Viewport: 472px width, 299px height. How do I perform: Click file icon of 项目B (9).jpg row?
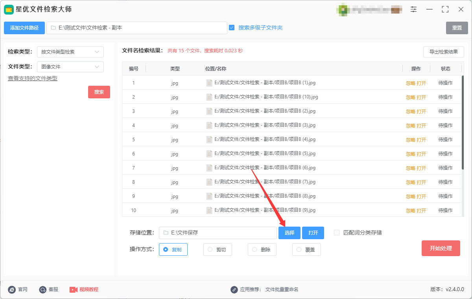tap(209, 210)
